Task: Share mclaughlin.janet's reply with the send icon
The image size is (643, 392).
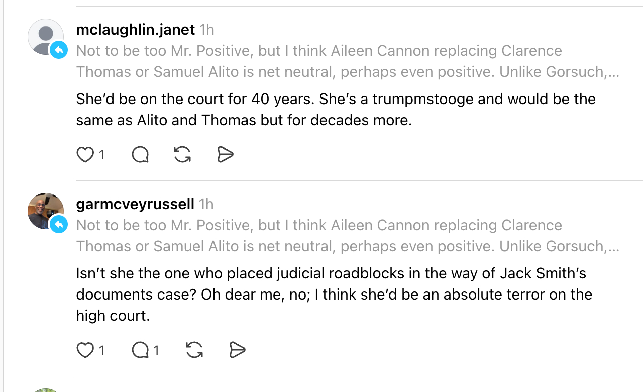Action: 225,155
